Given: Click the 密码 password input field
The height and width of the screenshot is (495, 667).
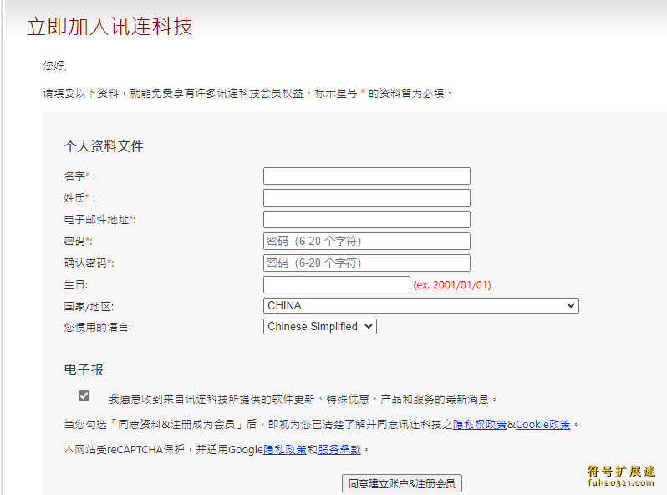Looking at the screenshot, I should (x=367, y=241).
